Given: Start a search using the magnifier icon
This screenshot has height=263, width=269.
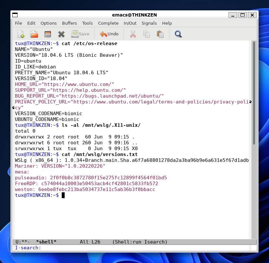Looking at the screenshot, I should tap(178, 34).
